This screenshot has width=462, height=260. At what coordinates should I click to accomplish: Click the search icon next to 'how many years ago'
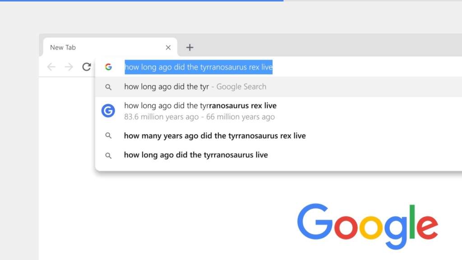108,135
